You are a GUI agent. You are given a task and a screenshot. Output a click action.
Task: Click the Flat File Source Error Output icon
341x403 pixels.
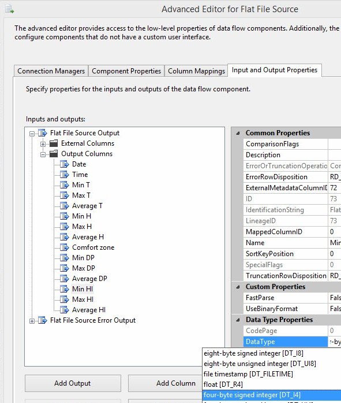(43, 320)
